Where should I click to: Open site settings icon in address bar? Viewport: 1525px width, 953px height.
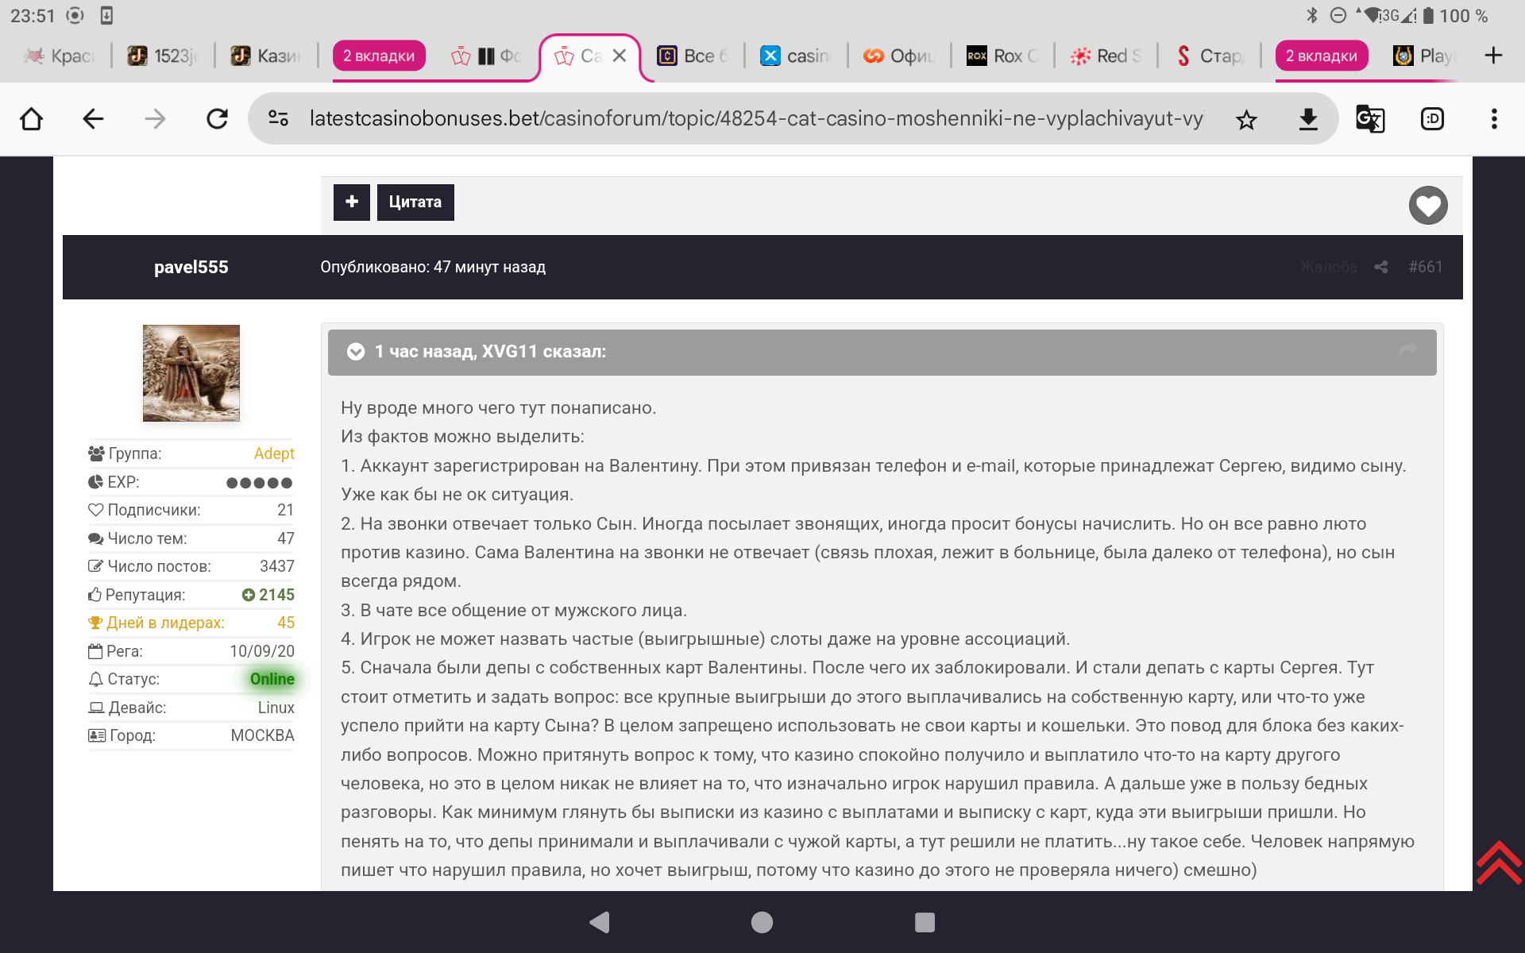278,119
